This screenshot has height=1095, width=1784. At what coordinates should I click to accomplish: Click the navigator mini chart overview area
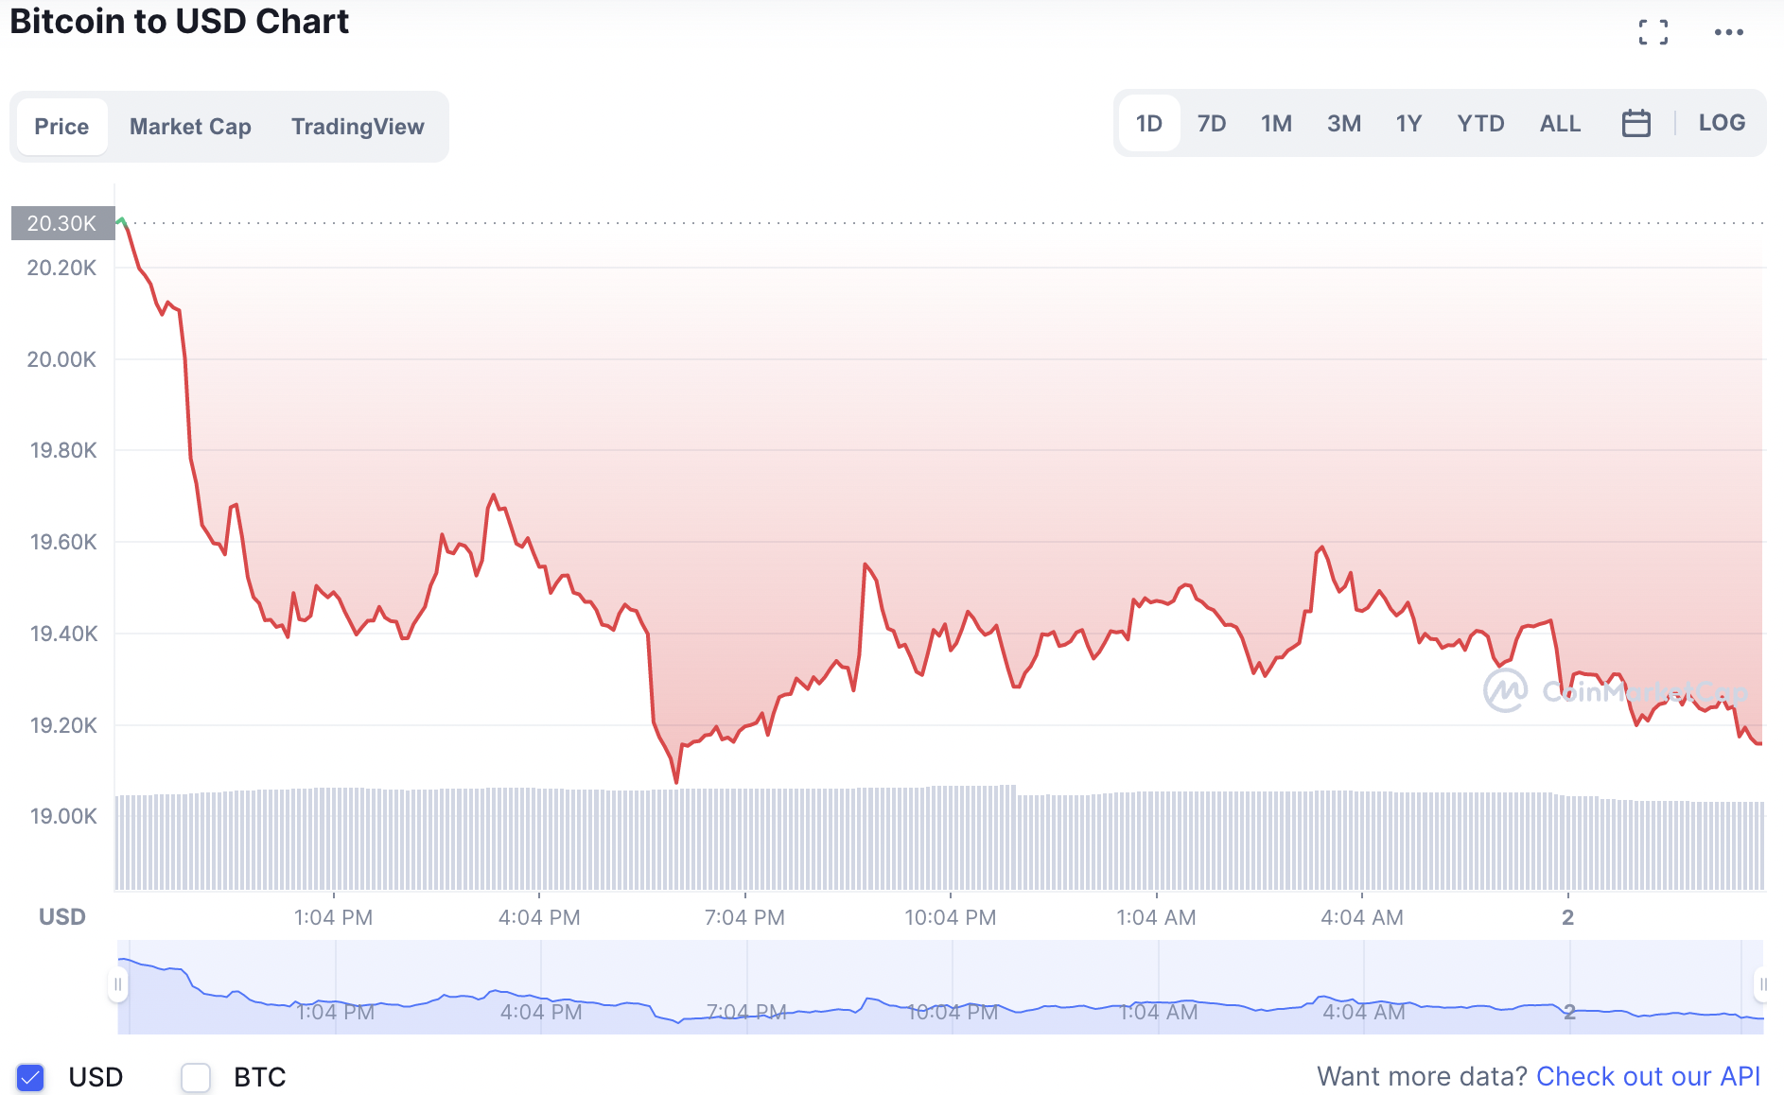tap(940, 986)
